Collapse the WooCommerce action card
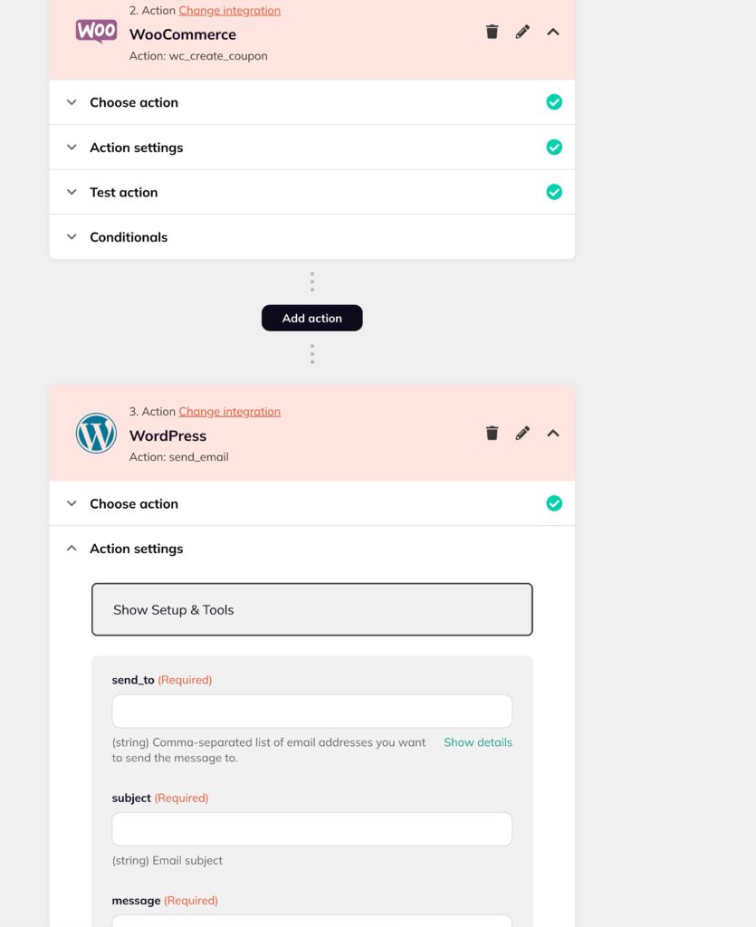Viewport: 756px width, 927px height. point(553,32)
